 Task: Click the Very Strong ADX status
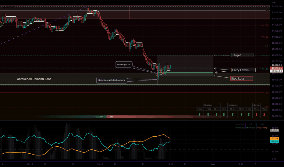262,128
